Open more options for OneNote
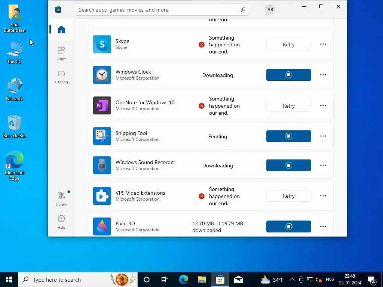Viewport: 383px width, 287px height. [x=323, y=105]
